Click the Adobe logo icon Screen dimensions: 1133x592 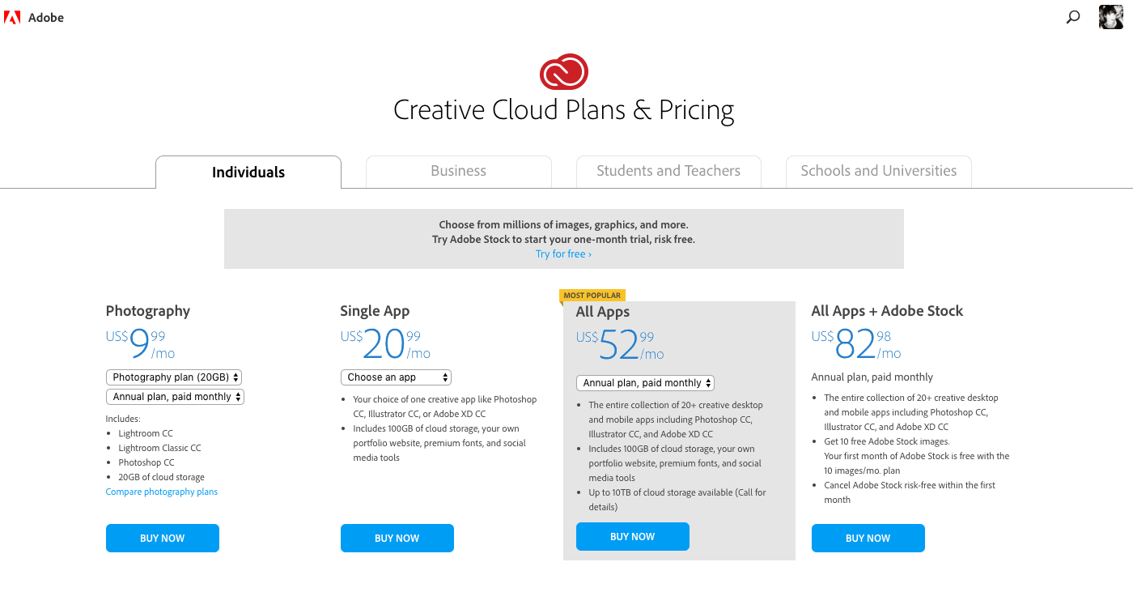[12, 17]
